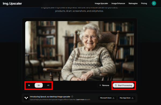Click the uploaded grandmother photo preview
This screenshot has height=105, width=161.
click(80, 51)
